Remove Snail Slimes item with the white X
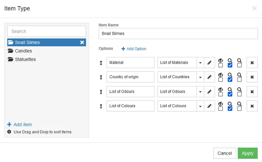The image size is (262, 162). [x=82, y=42]
